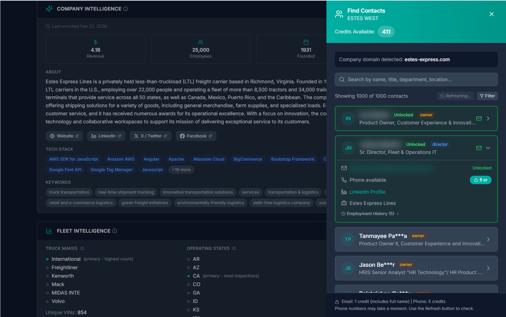Screen dimensions: 506x317
Task: Click the JN avatar badge
Action: (x=348, y=148)
